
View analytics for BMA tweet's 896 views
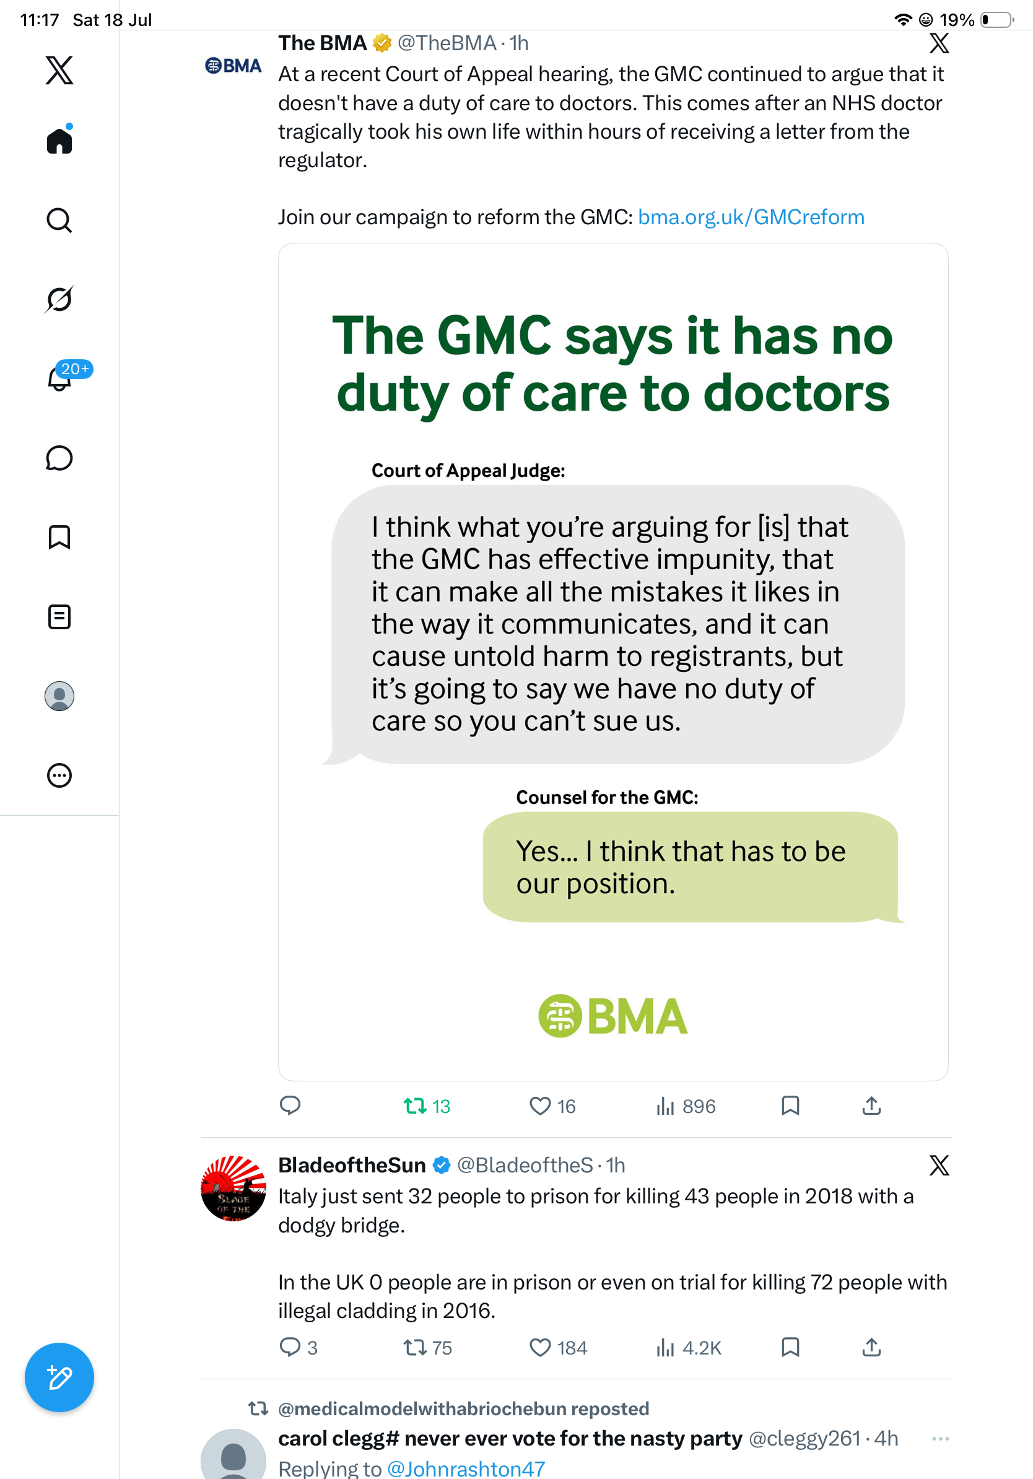[x=685, y=1106]
